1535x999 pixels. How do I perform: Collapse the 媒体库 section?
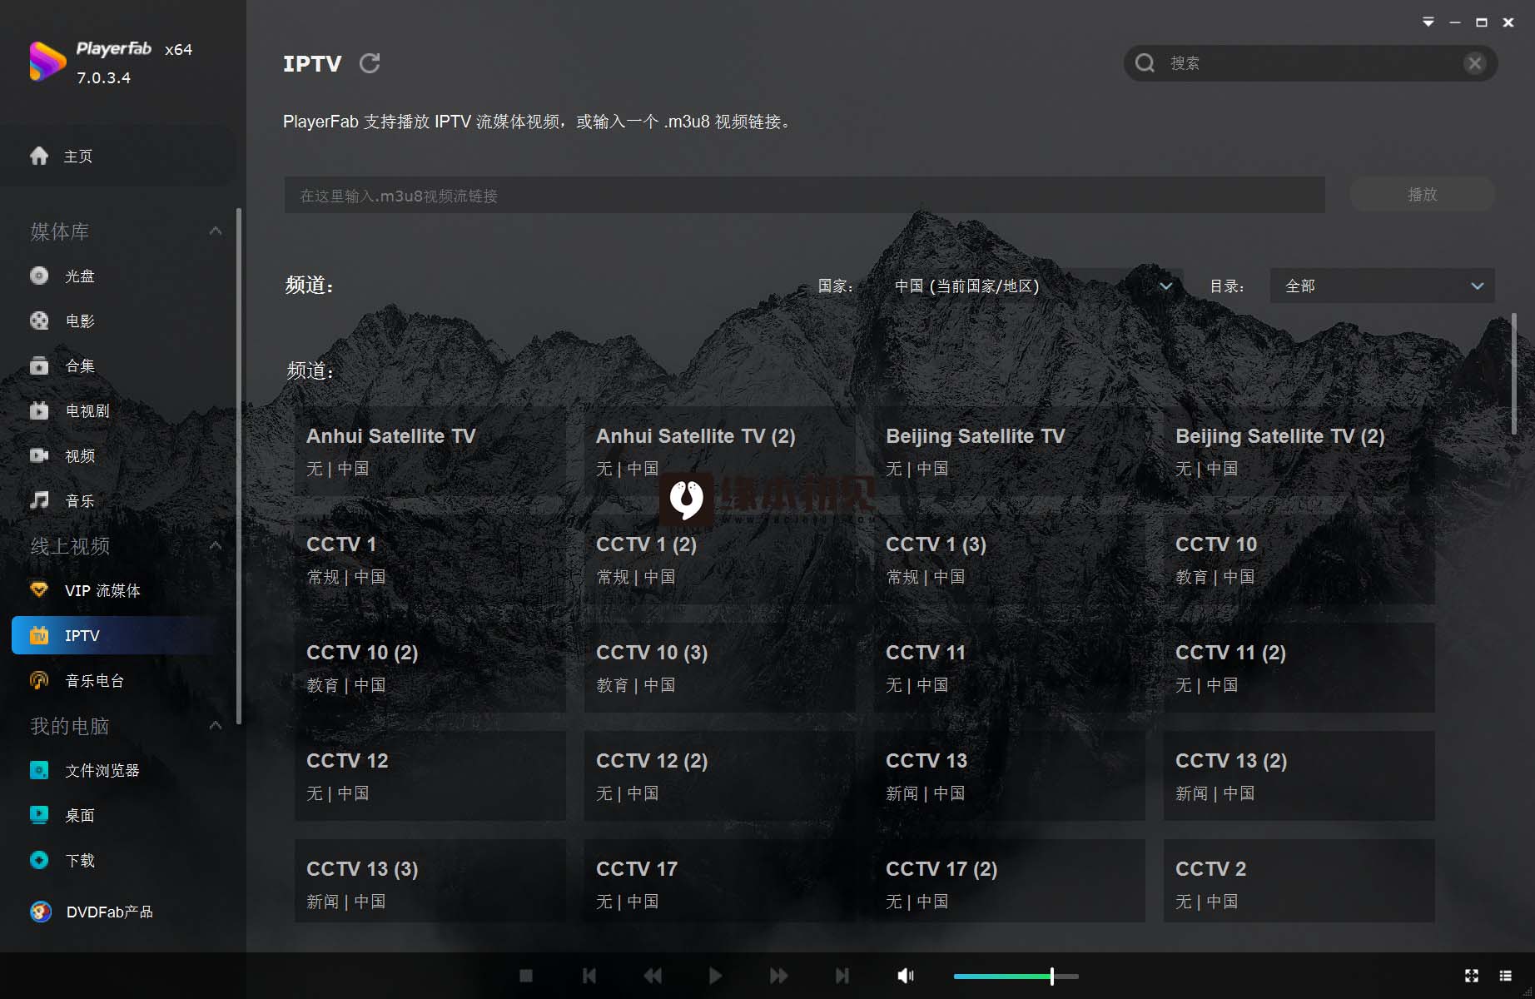[x=216, y=231]
